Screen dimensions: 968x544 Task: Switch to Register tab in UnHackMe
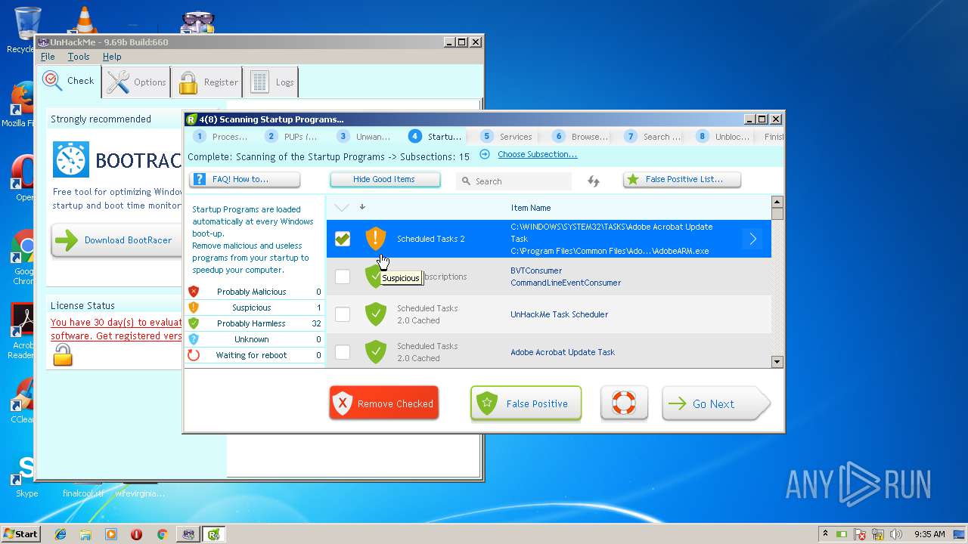pos(207,82)
